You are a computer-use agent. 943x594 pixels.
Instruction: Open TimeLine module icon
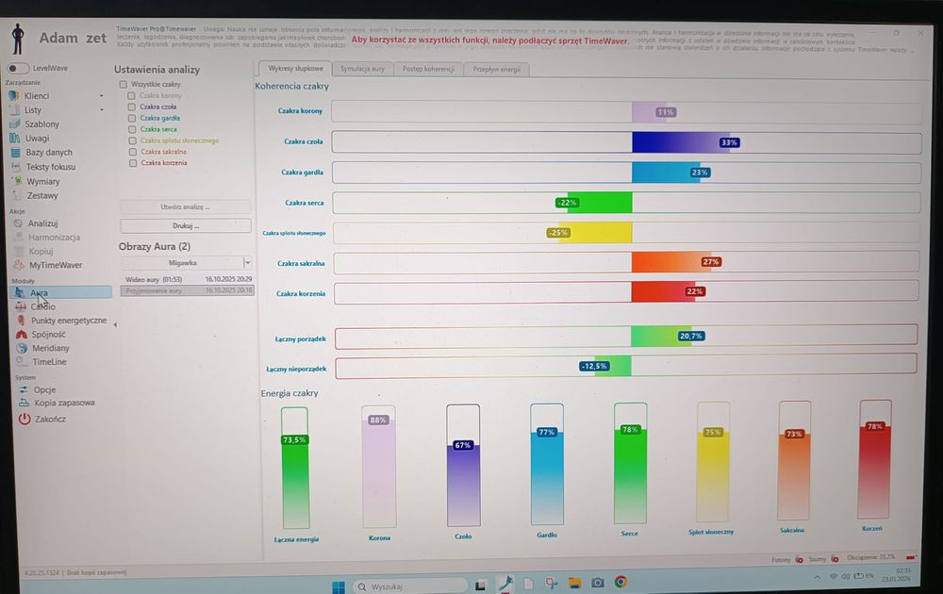point(23,361)
